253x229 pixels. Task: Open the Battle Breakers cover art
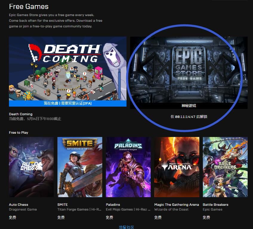[225, 167]
